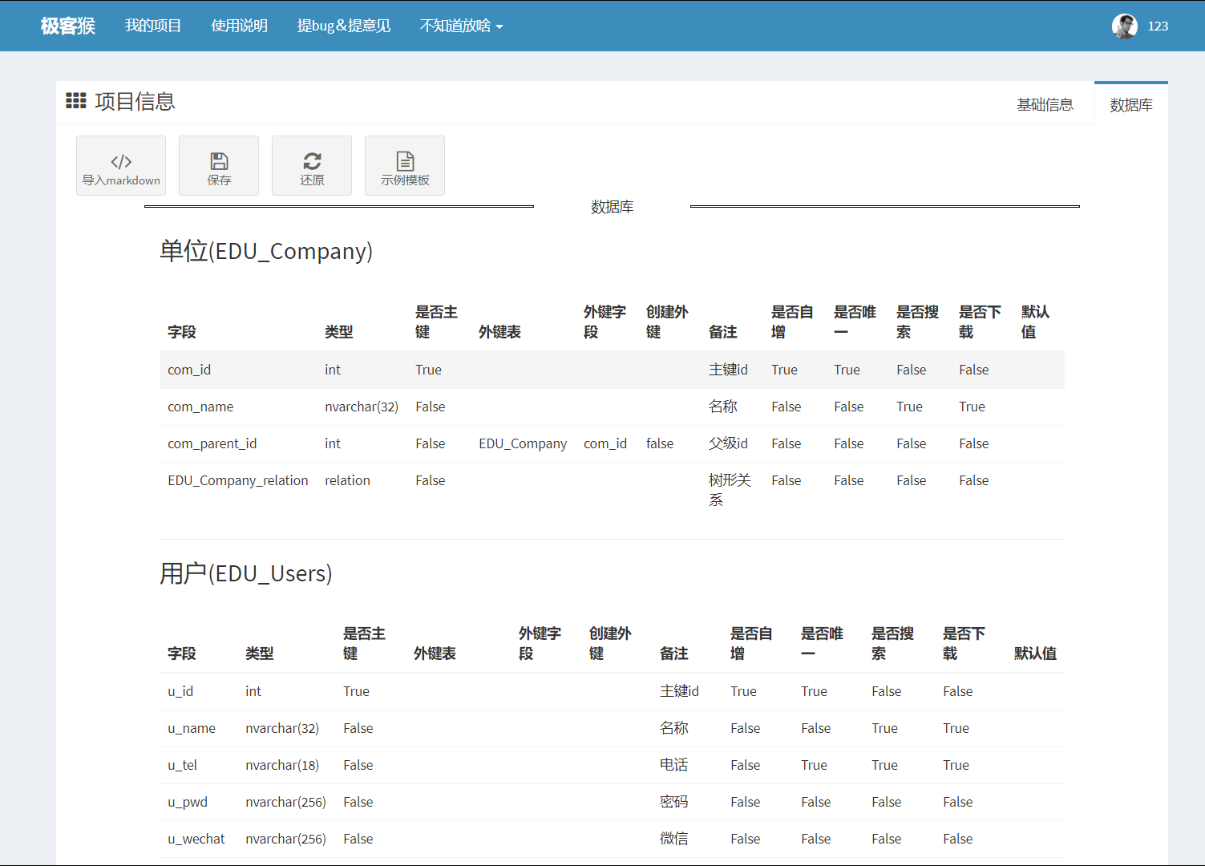
Task: Click 外键表 header in EDU_Users table
Action: point(435,654)
